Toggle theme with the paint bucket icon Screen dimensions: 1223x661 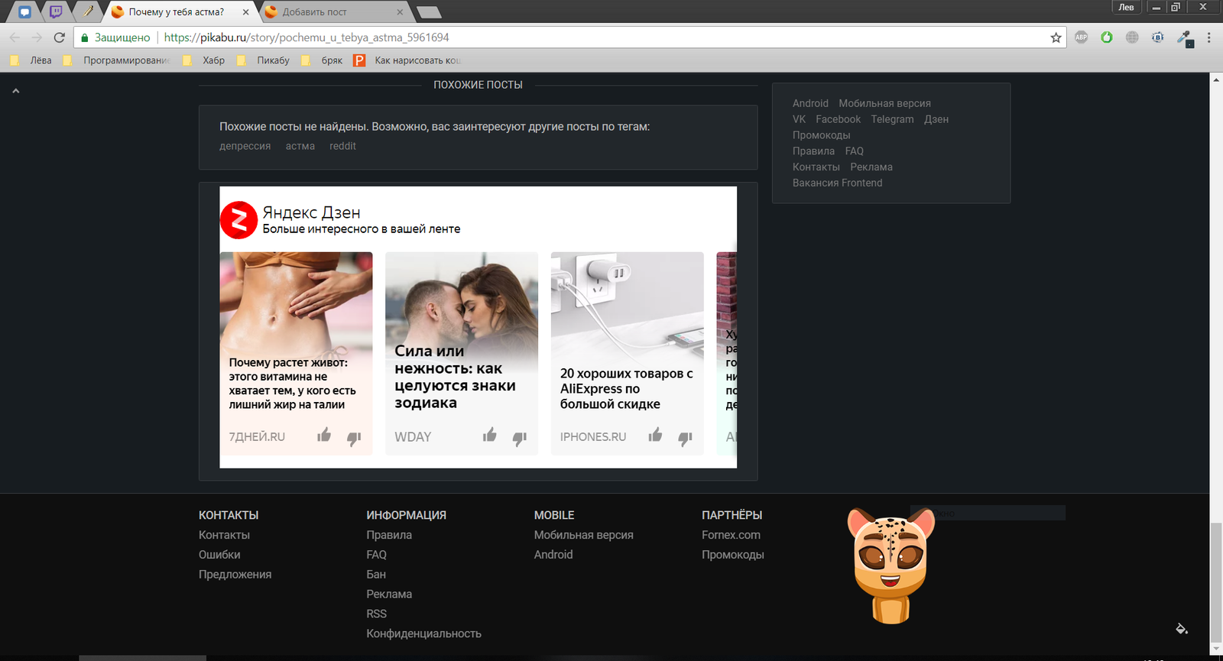[x=1181, y=629]
